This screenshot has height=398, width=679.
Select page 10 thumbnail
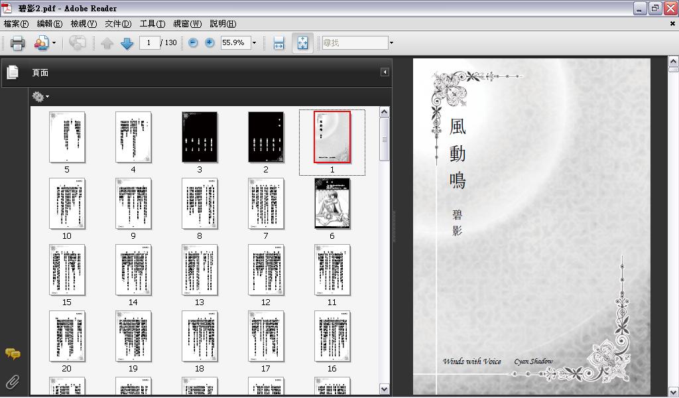click(67, 204)
